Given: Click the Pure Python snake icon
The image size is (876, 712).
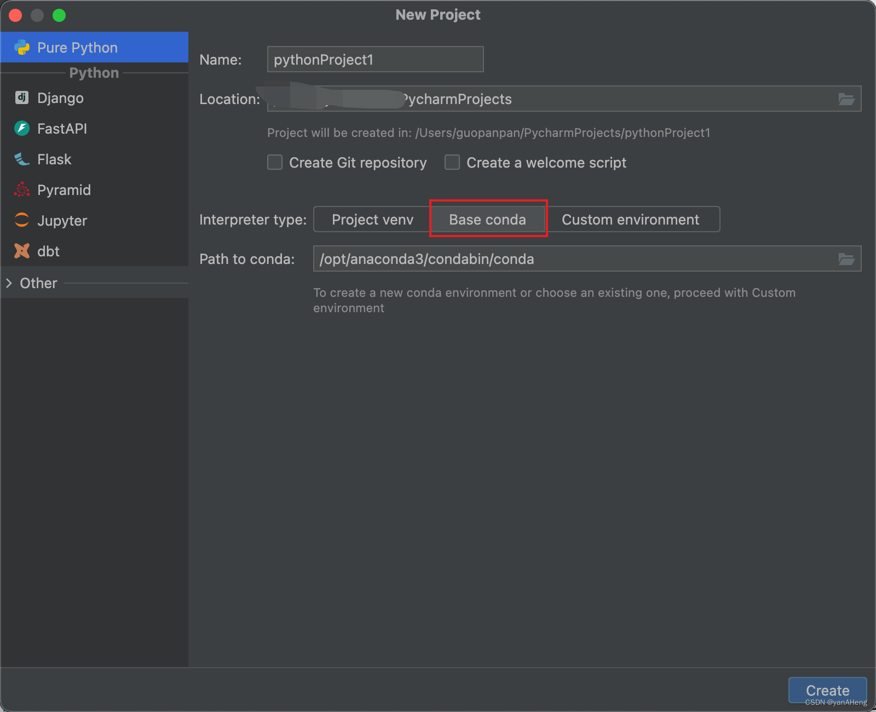Looking at the screenshot, I should click(22, 48).
